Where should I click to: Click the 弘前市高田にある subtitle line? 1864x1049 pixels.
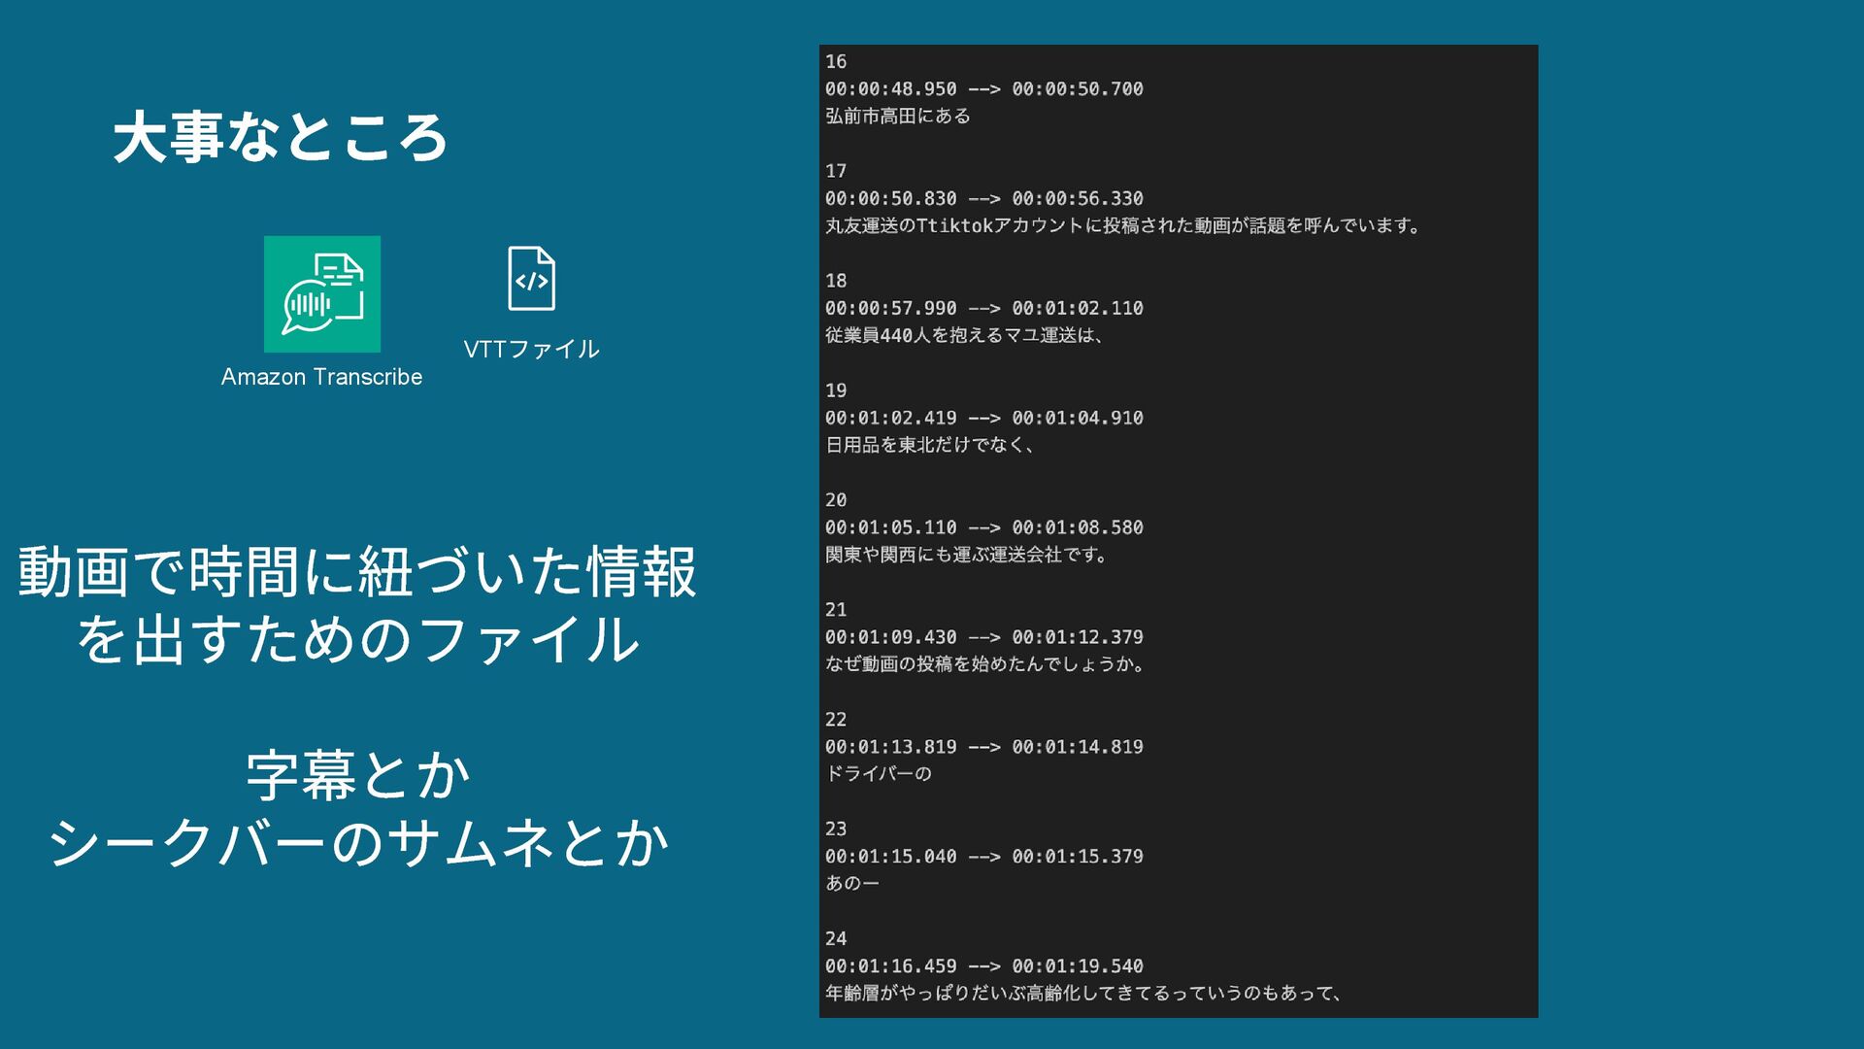click(897, 116)
